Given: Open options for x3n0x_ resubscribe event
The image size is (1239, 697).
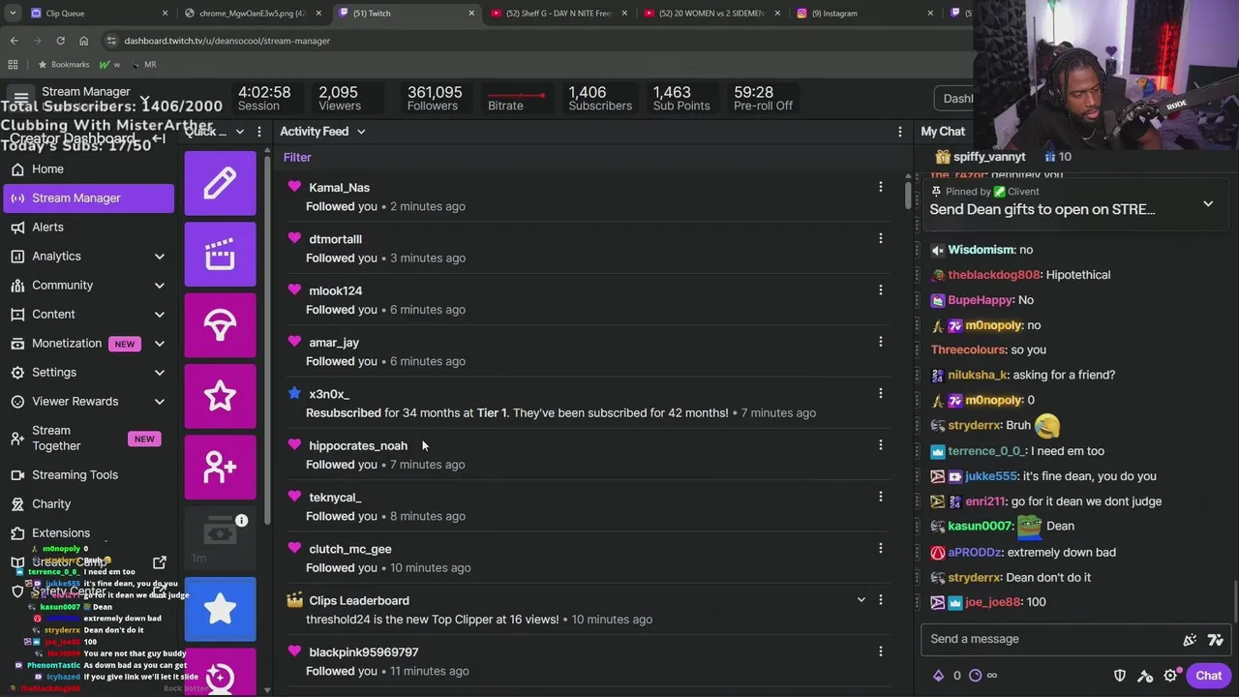Looking at the screenshot, I should tap(881, 393).
